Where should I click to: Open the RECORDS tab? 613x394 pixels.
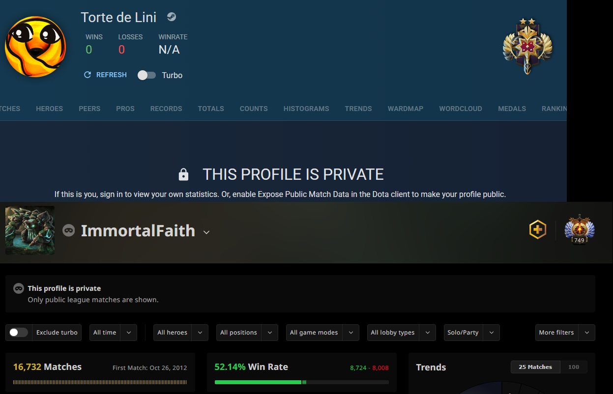166,109
